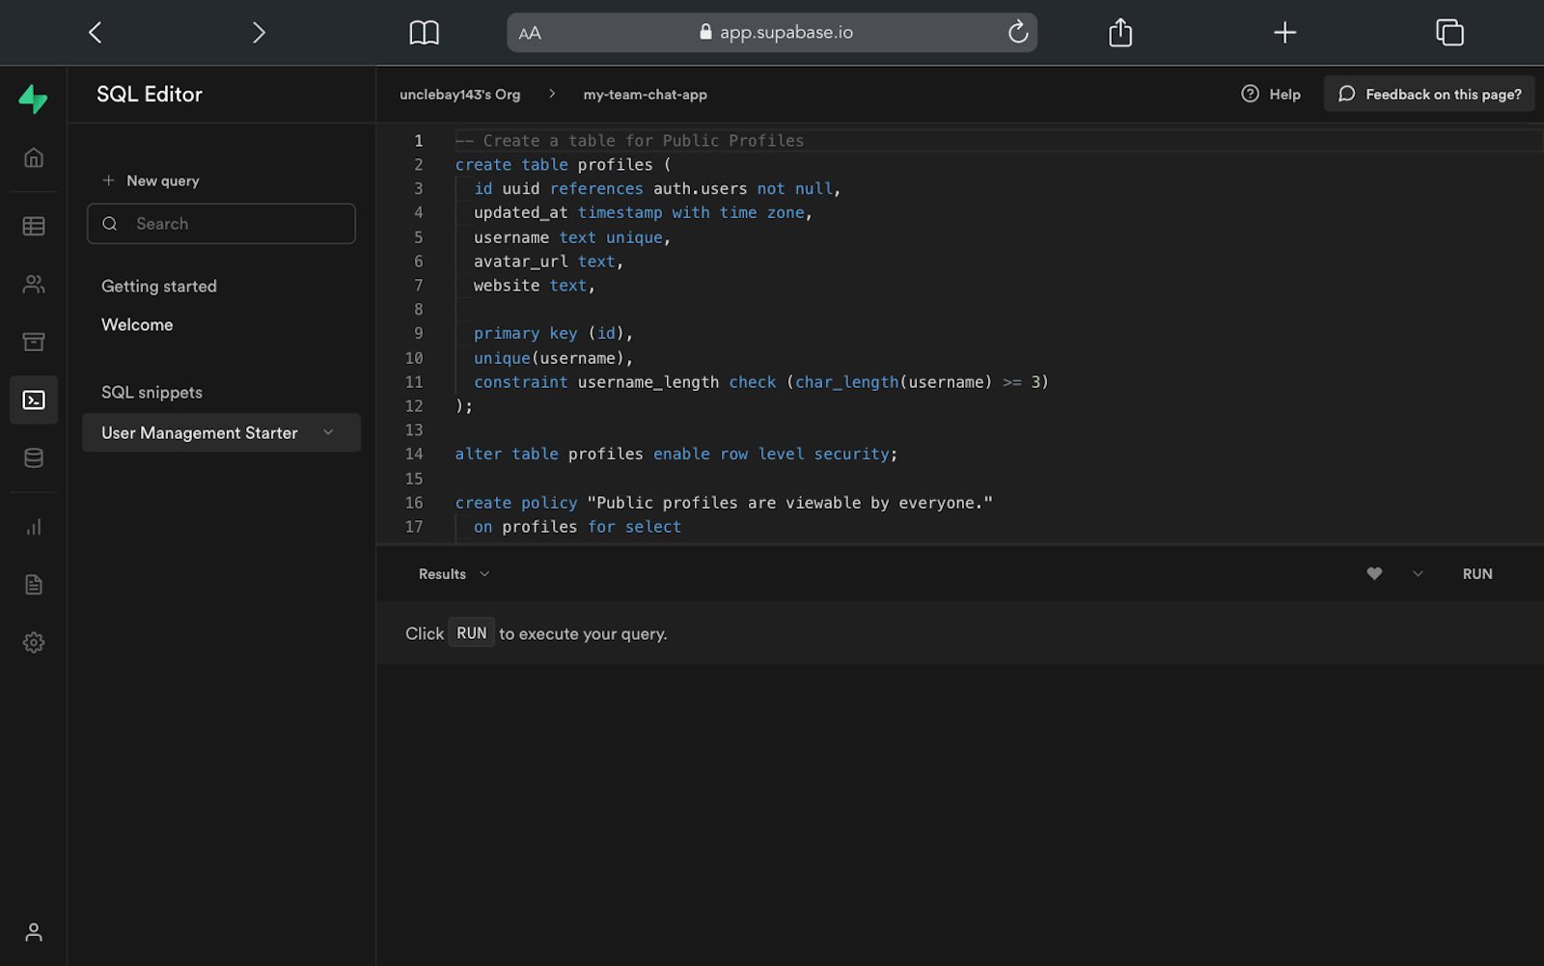Open project Settings
Screen dimensions: 1544x966
(x=33, y=642)
